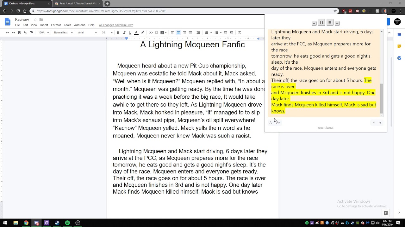This screenshot has height=227, width=405.
Task: Go to Docs home icon
Action: pos(8,22)
